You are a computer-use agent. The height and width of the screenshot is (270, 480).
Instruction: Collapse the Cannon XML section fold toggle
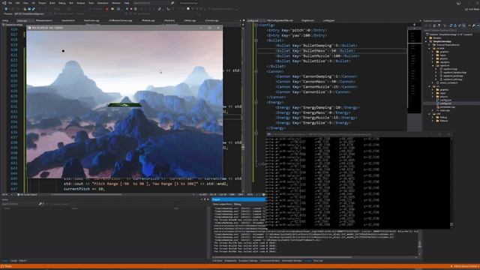tap(256, 71)
